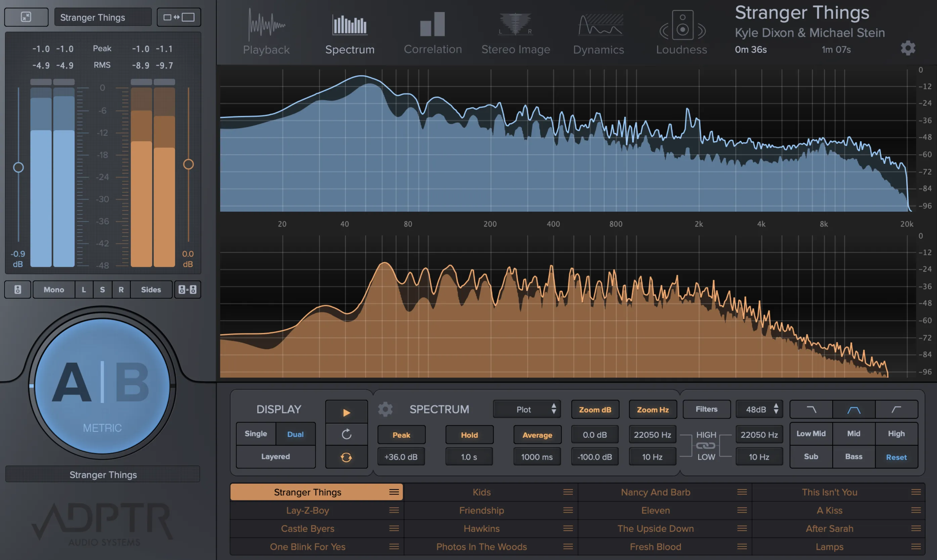The width and height of the screenshot is (937, 560).
Task: Toggle the S stereo monitoring button
Action: pos(102,289)
